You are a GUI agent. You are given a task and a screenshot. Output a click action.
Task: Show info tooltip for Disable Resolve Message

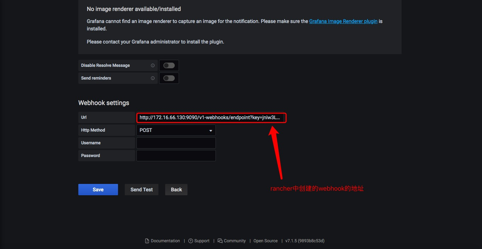pos(153,65)
